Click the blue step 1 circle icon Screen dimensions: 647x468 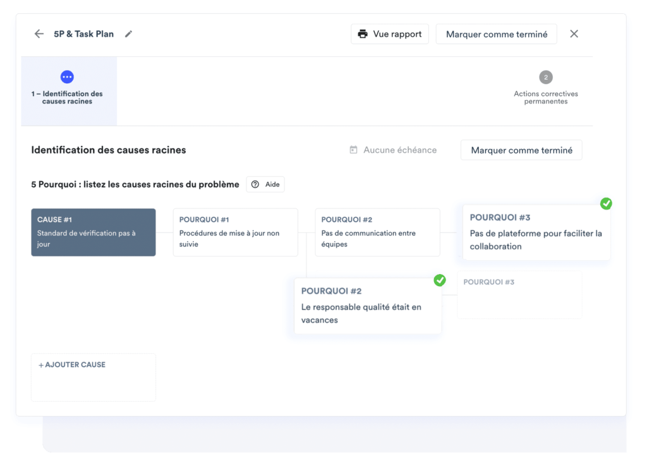tap(67, 77)
